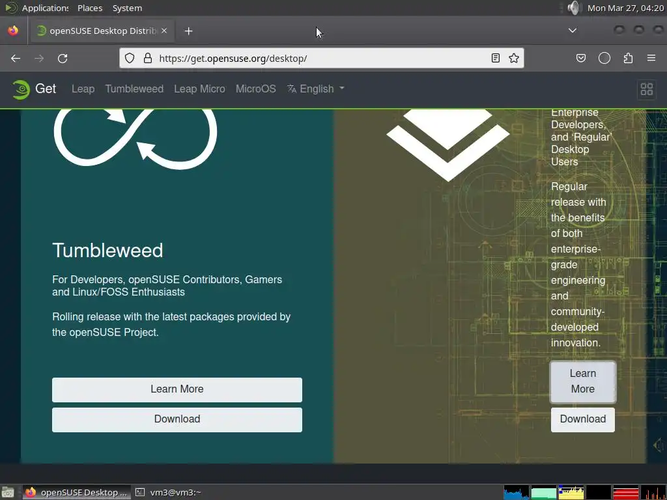
Task: Click Leap Download button
Action: [583, 420]
